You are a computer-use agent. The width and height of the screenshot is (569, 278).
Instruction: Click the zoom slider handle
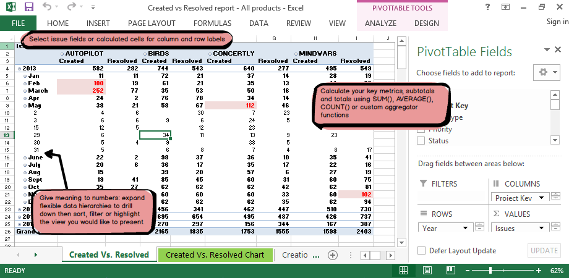tap(490, 271)
